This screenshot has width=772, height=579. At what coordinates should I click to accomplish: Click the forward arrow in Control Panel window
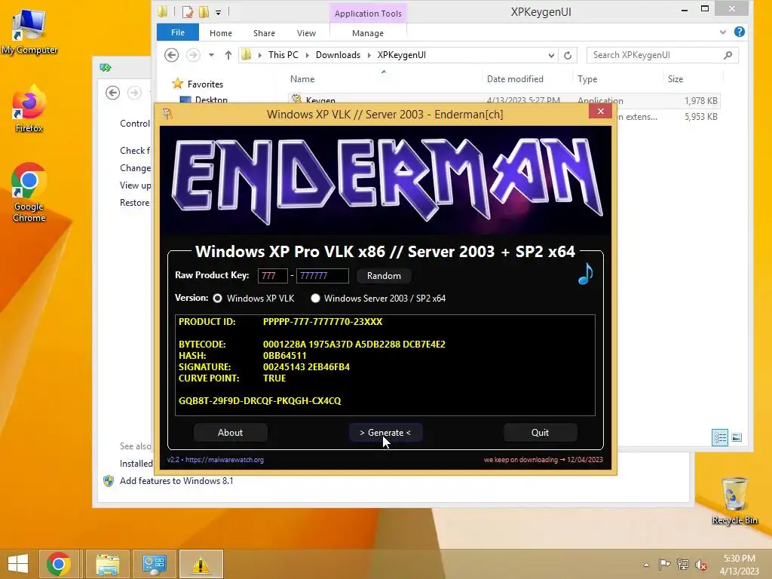click(134, 93)
